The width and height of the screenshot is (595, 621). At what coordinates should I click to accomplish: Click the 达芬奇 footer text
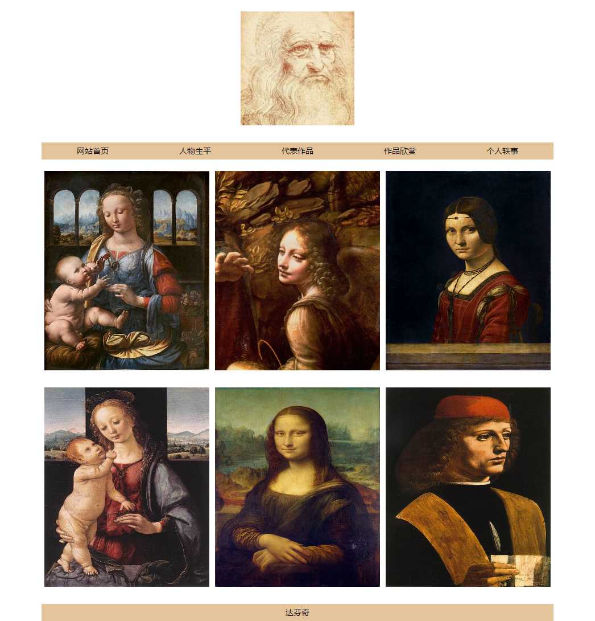298,612
